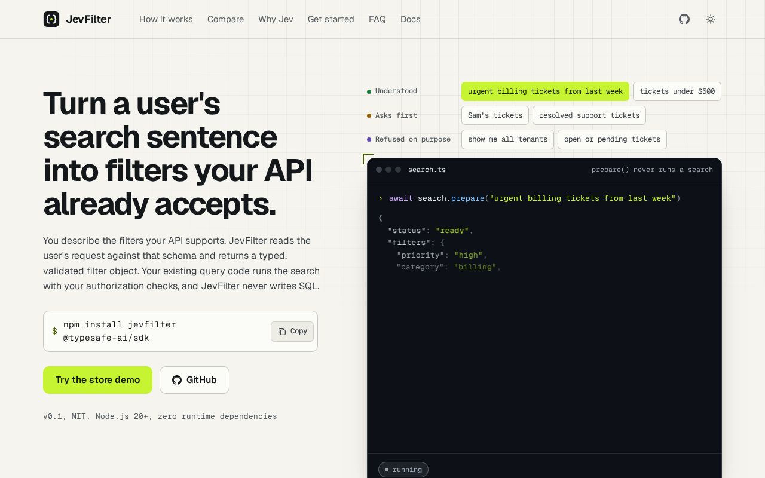Click the JevFilter brand name text
Viewport: 765px width, 478px height.
coord(88,19)
